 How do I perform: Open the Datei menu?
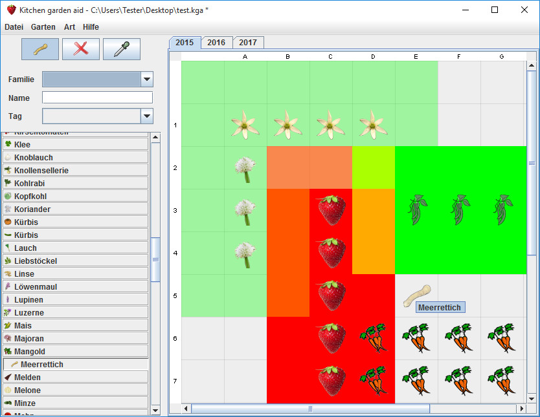(14, 27)
